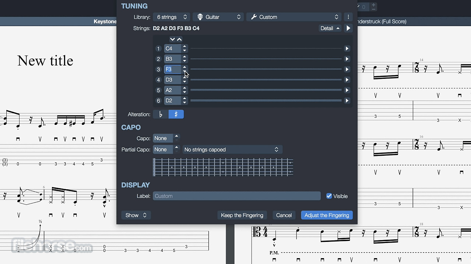
Task: Click the Strings summary D2 A2 D3 F3 B3 C4
Action: coord(176,28)
